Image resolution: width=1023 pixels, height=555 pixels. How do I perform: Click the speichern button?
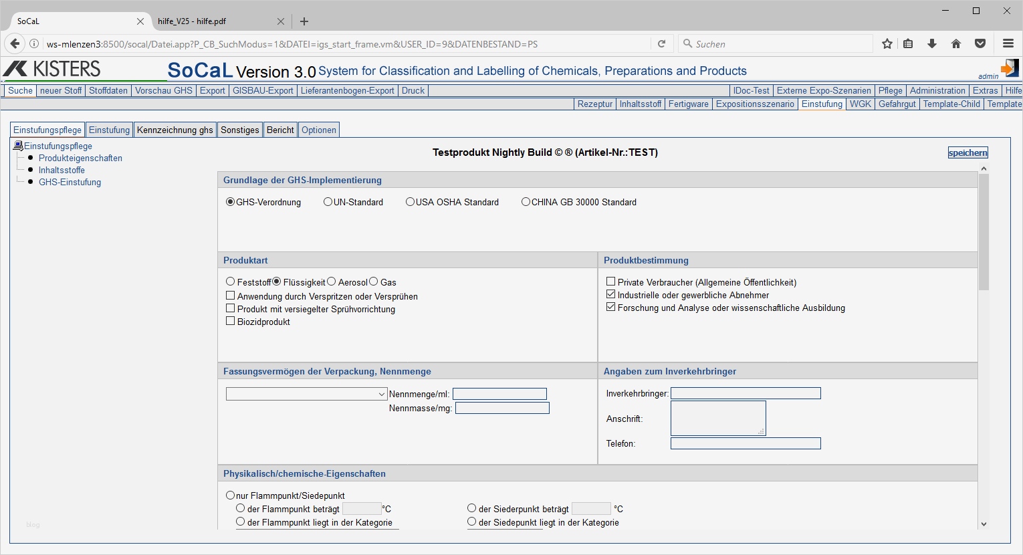click(968, 152)
